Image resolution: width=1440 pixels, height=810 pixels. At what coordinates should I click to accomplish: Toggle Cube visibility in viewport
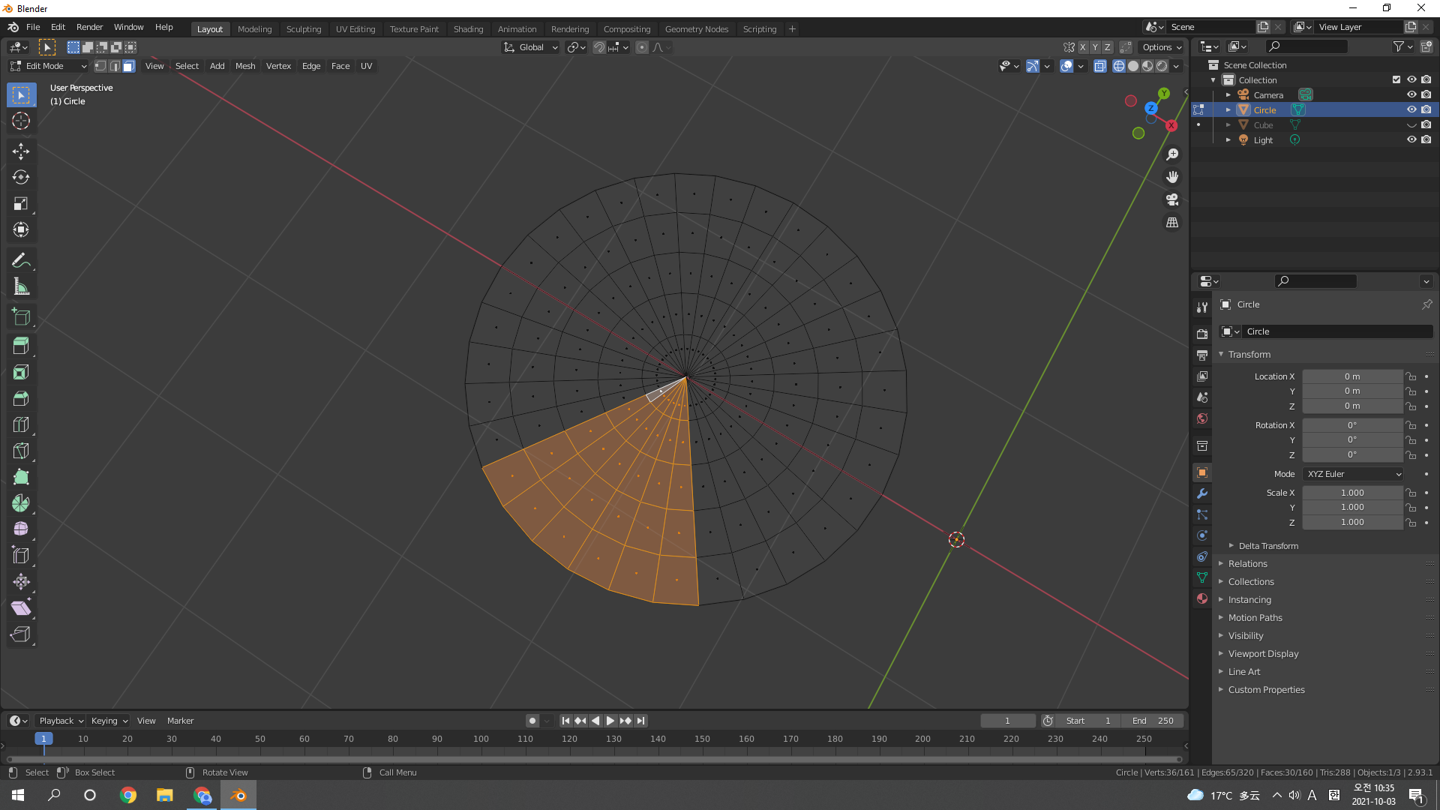(1411, 124)
